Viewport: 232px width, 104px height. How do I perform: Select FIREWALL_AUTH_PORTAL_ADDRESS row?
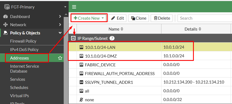[x=150, y=73]
